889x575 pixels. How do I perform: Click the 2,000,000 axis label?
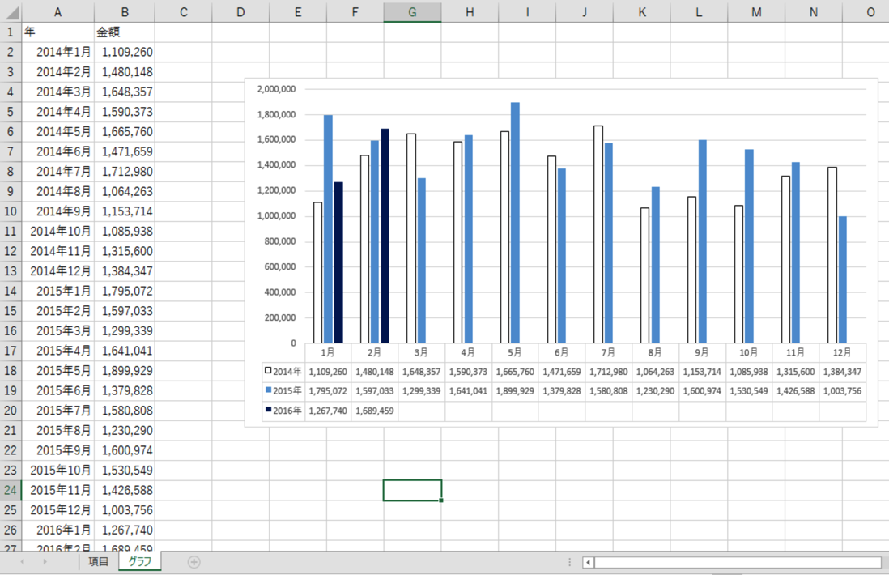[277, 89]
